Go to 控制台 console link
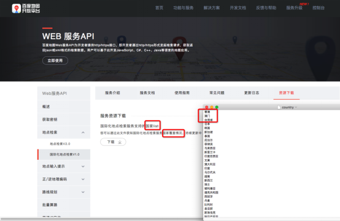Image resolution: width=340 pixels, height=221 pixels. 319,8
